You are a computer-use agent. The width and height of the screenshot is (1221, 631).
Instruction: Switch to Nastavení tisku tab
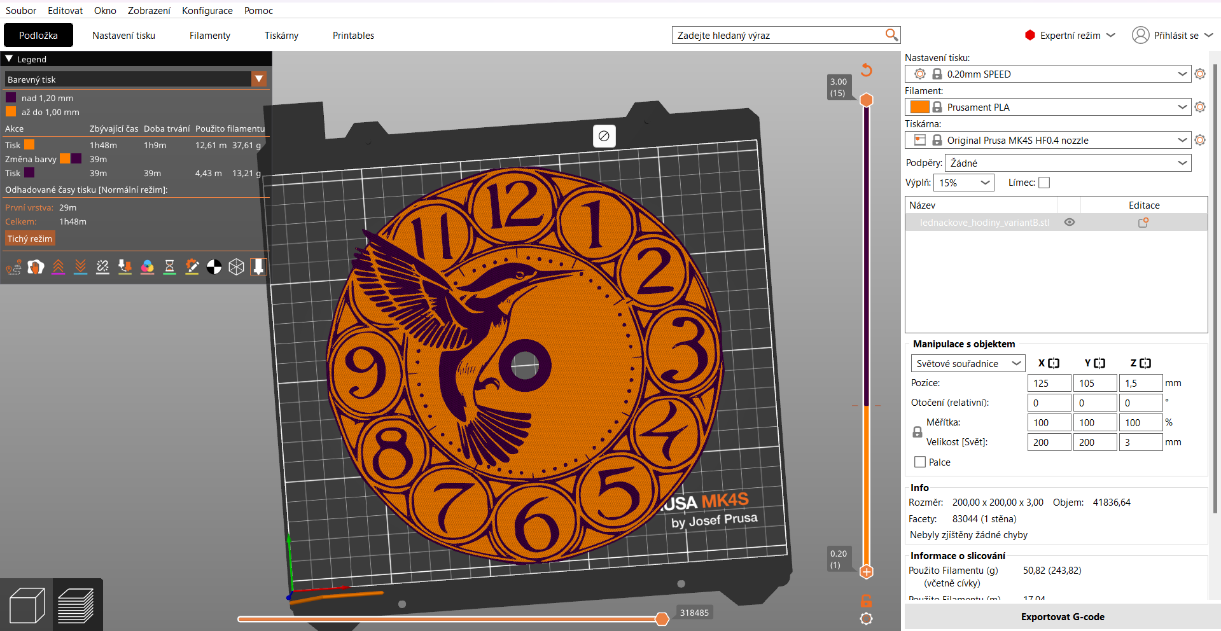click(x=123, y=35)
